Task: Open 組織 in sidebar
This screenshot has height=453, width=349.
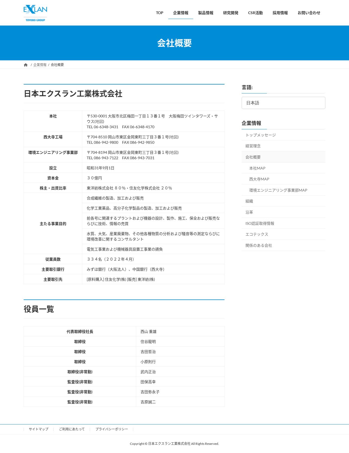Action: point(283,201)
